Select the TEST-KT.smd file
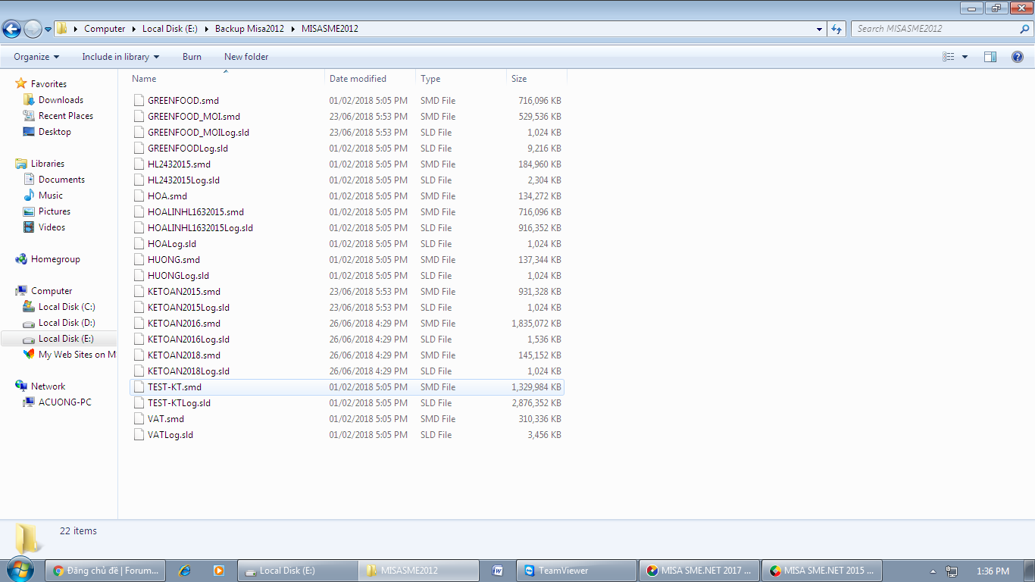This screenshot has height=582, width=1035. point(174,386)
